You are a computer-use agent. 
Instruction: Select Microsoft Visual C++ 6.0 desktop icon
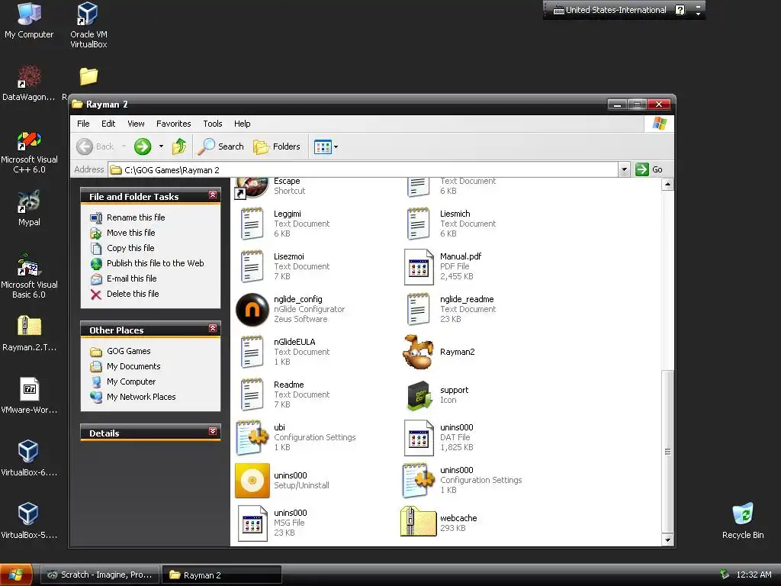tap(29, 151)
